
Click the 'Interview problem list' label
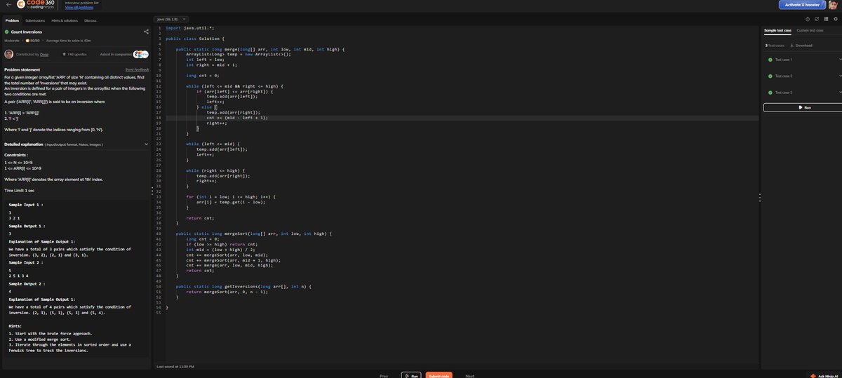click(x=81, y=2)
